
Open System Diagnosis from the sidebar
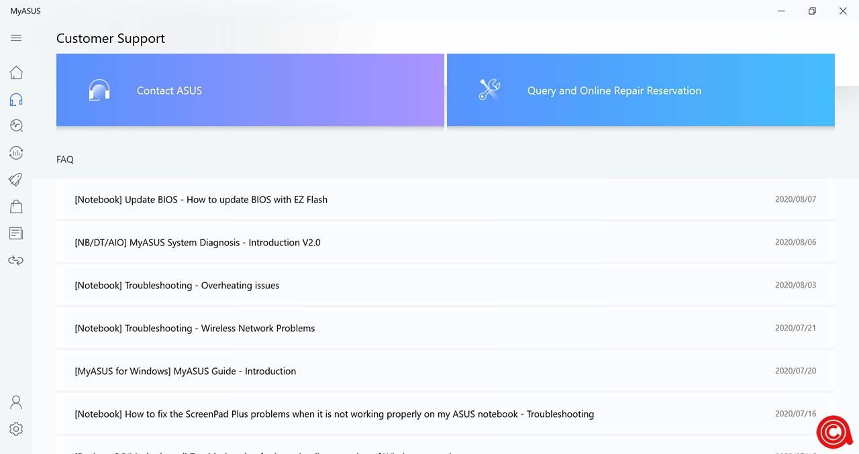tap(16, 125)
